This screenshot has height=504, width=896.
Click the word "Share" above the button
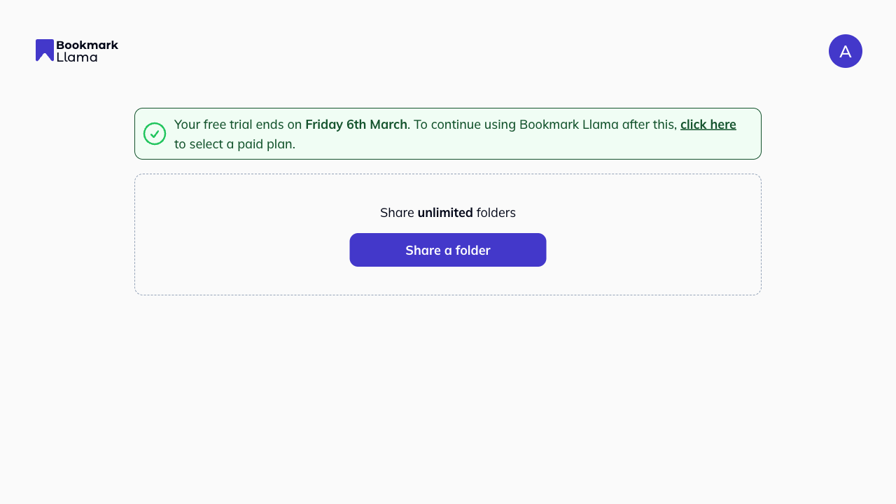pyautogui.click(x=397, y=213)
